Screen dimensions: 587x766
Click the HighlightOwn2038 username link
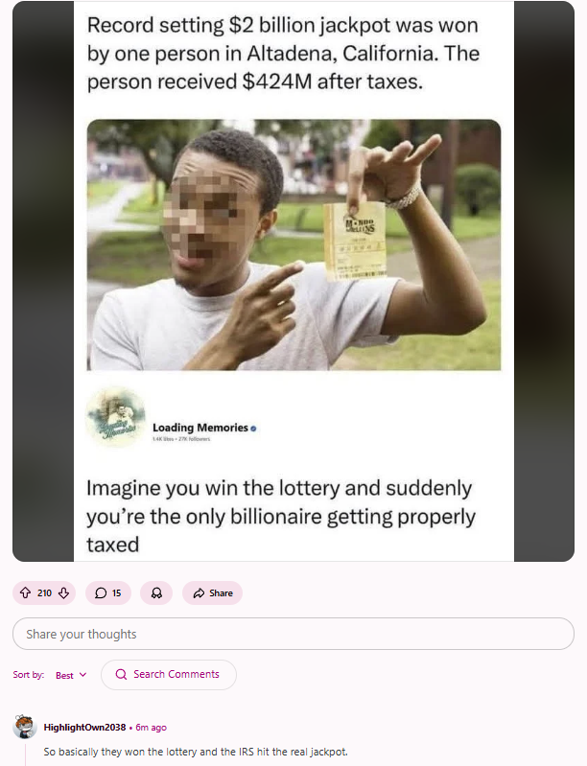pos(84,728)
